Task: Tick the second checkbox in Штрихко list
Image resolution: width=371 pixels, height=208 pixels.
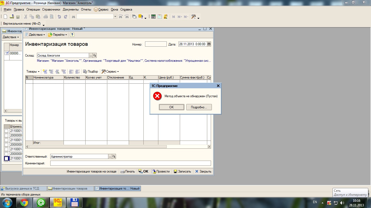Action: 7,136
